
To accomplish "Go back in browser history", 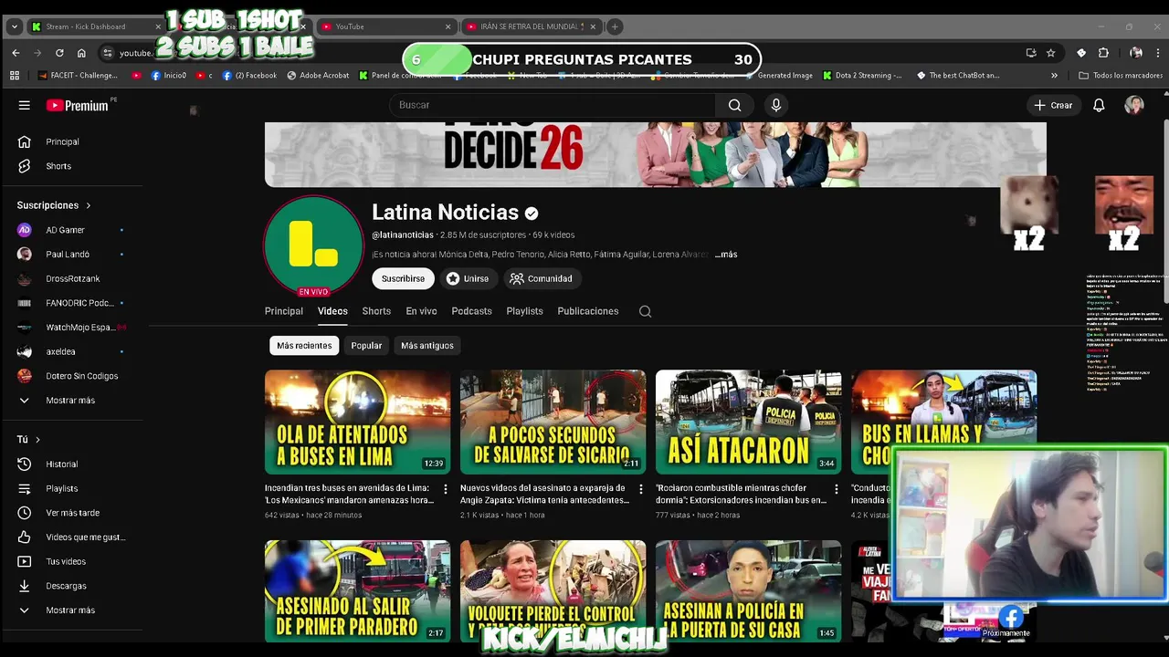I will click(16, 53).
